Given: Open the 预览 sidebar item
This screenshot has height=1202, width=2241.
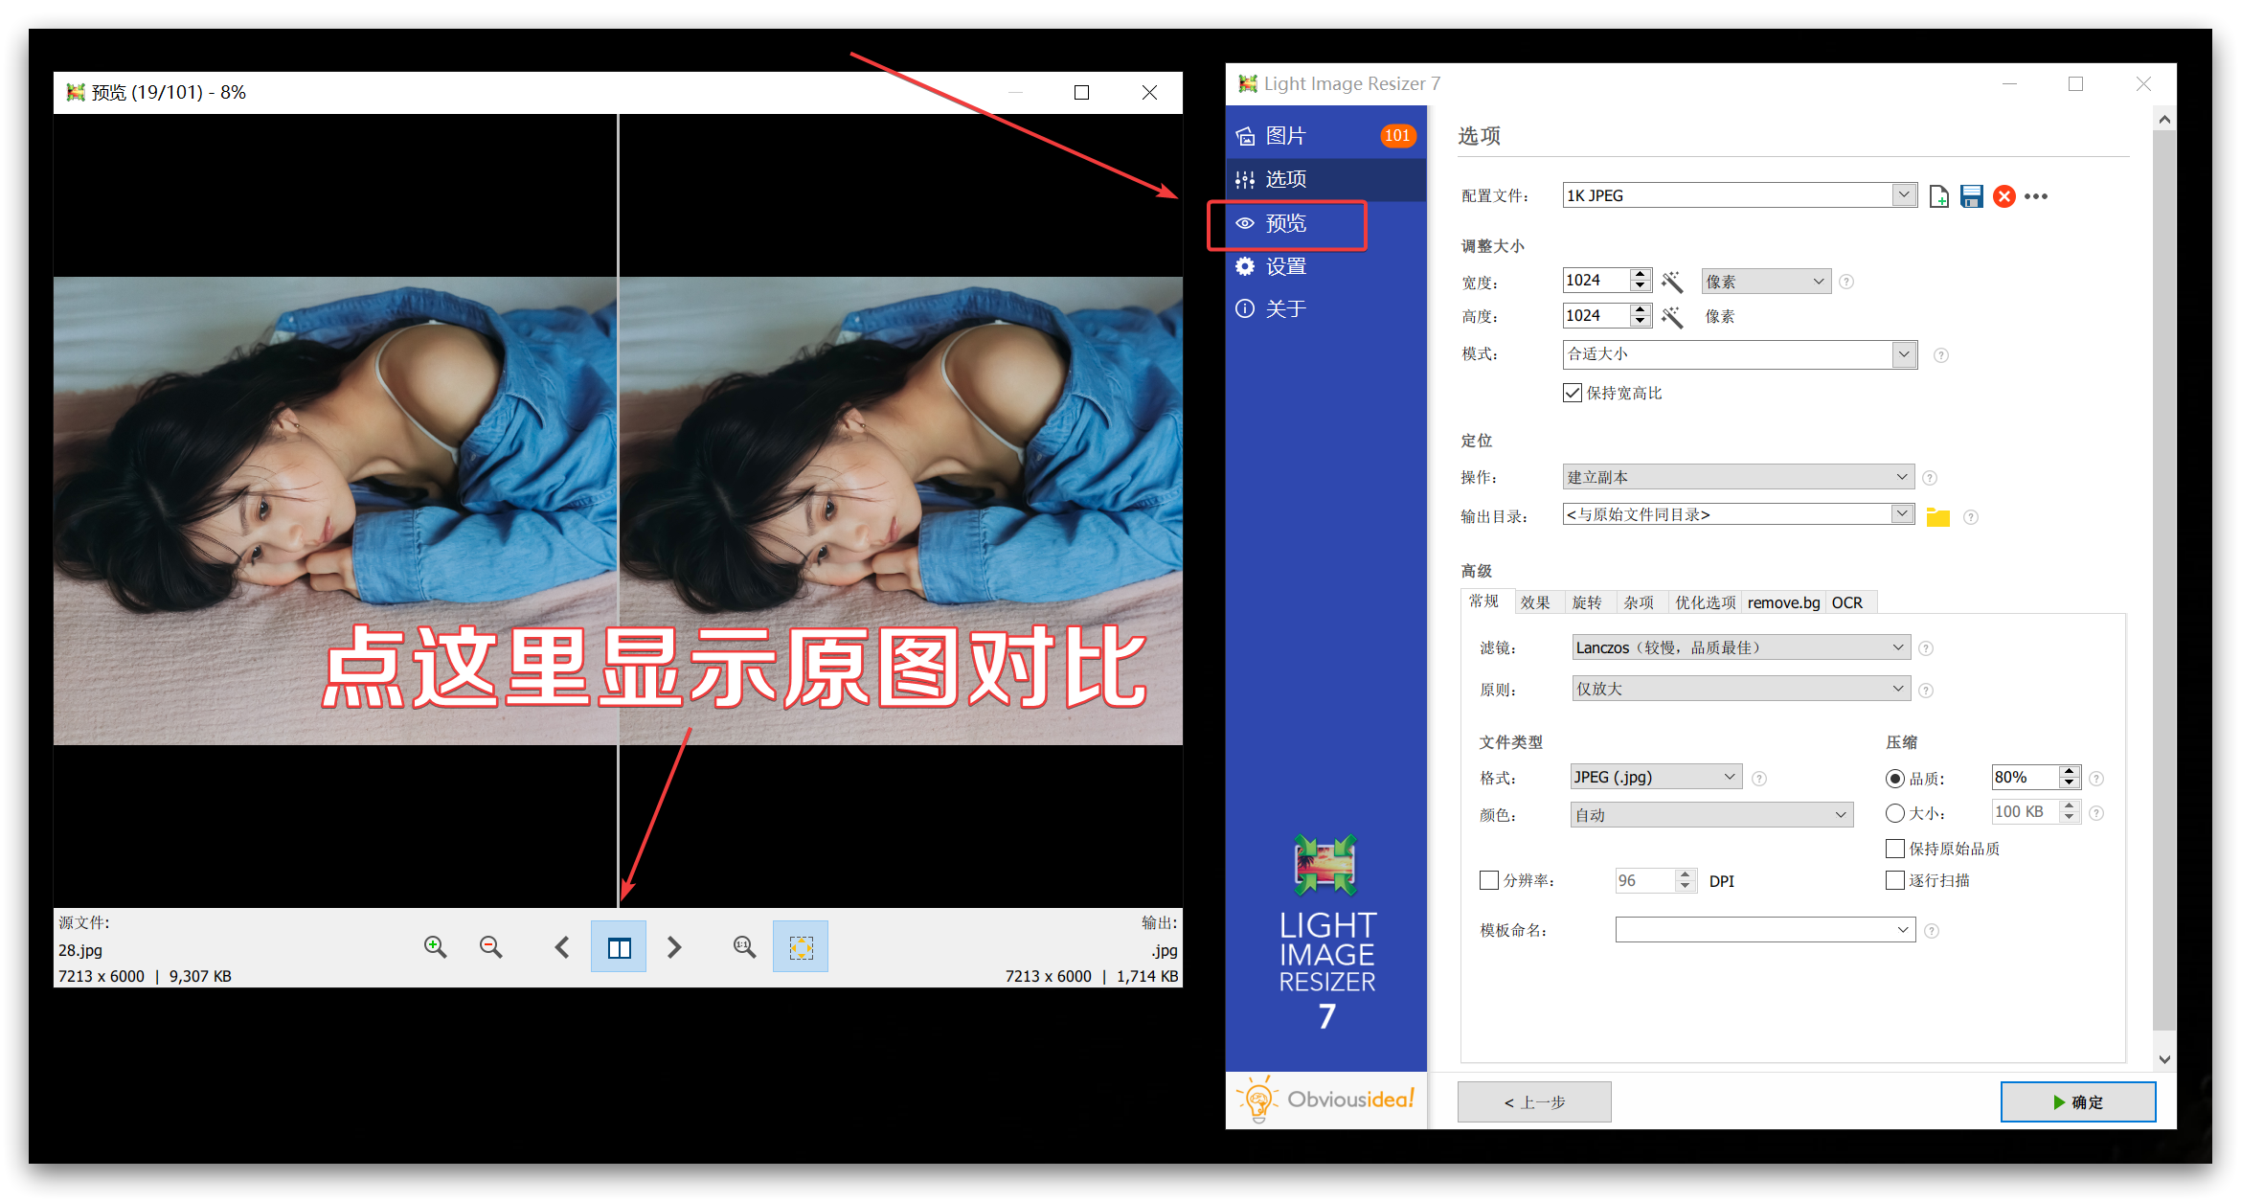Looking at the screenshot, I should [x=1286, y=224].
